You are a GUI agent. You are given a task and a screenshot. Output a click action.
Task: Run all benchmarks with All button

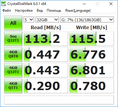(13, 23)
